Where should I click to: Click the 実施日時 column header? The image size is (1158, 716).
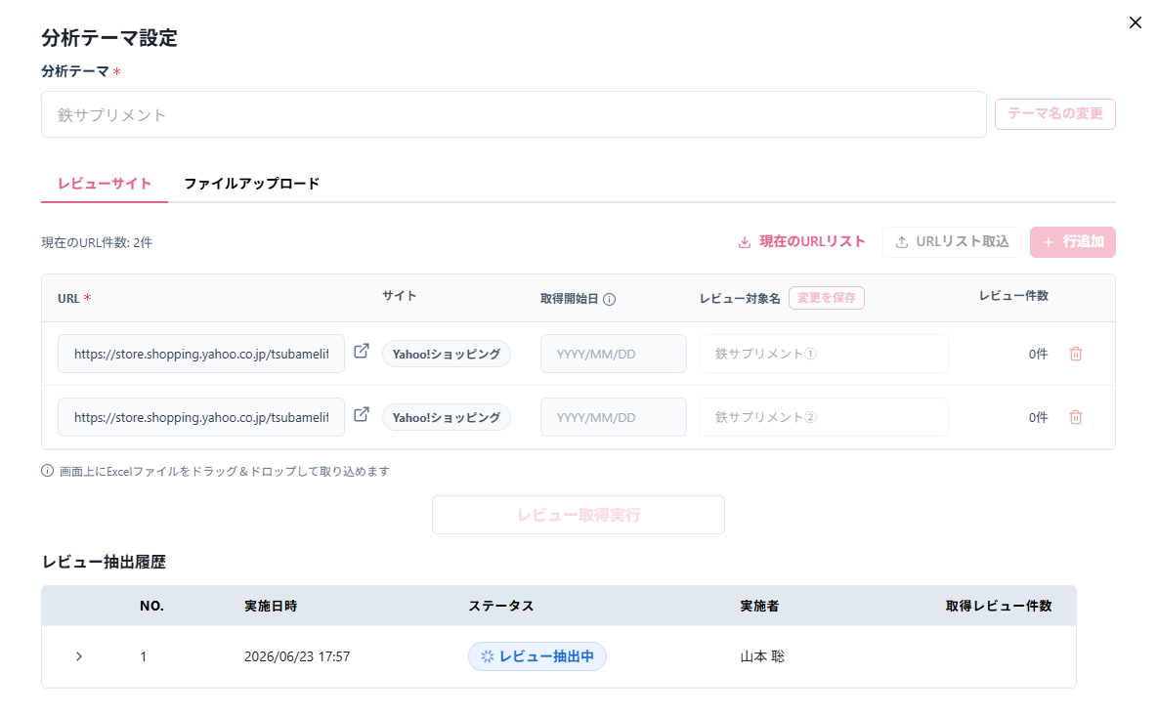coord(271,606)
